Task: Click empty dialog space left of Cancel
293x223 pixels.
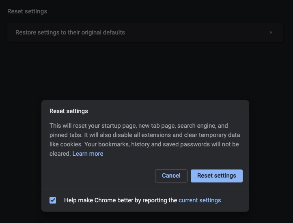Action: tap(101, 176)
